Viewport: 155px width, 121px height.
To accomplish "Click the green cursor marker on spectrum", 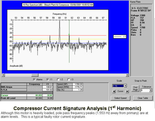I will [69, 34].
